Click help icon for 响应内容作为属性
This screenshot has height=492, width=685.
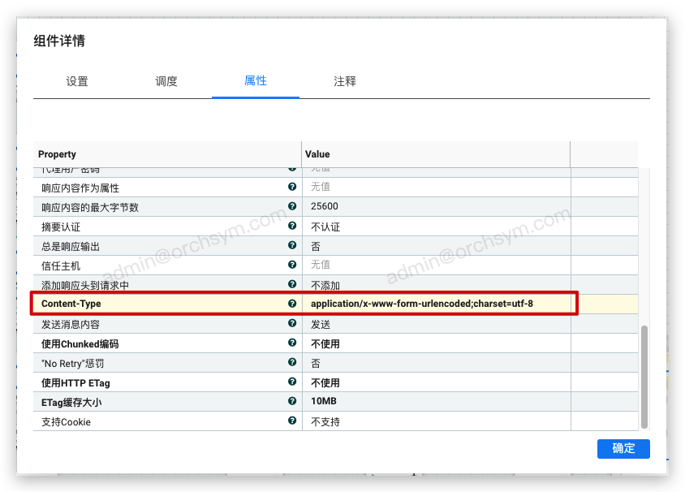point(292,187)
